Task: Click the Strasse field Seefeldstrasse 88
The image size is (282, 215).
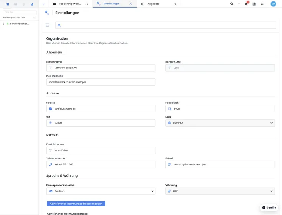Action: point(101,109)
